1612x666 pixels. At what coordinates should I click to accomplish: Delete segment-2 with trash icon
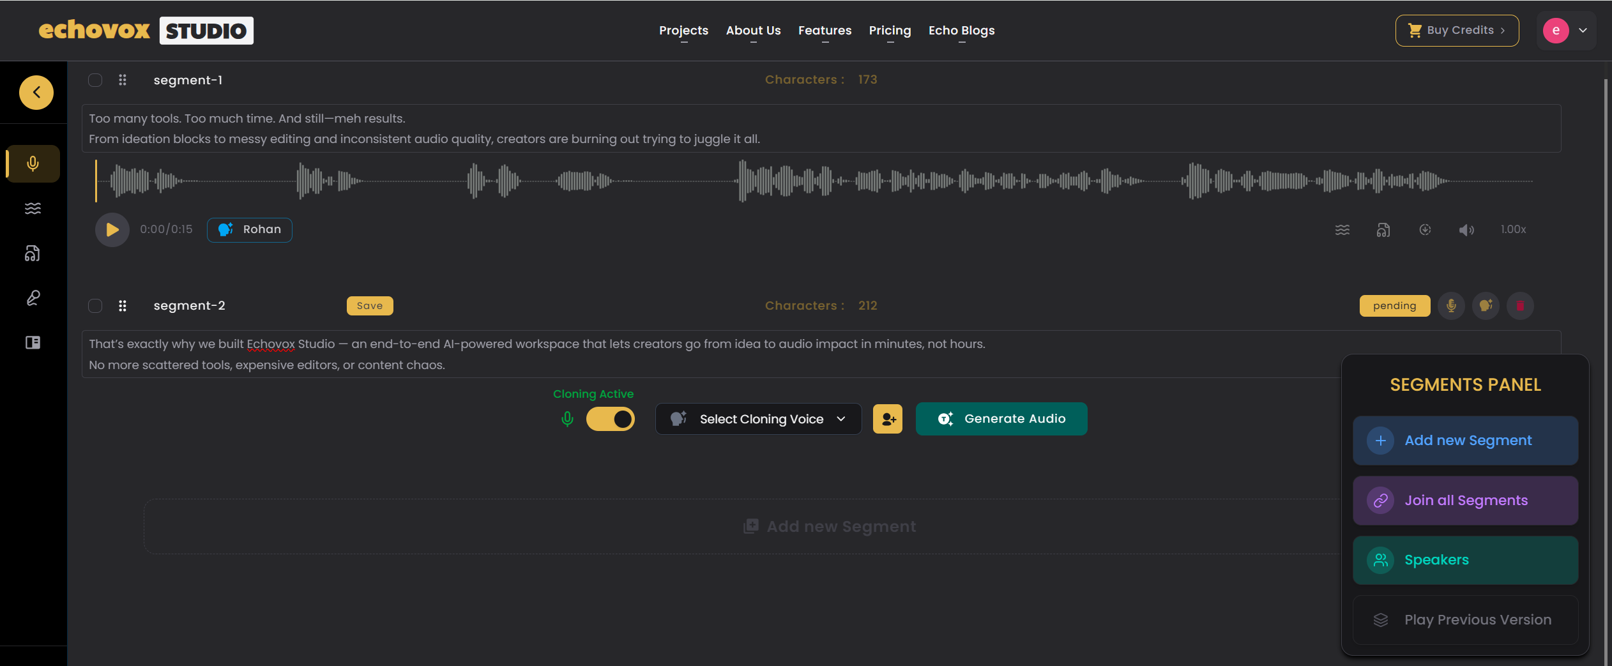coord(1520,306)
